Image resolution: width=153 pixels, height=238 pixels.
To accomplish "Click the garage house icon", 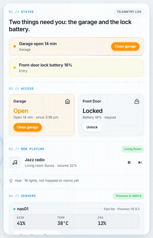I will pos(68,102).
